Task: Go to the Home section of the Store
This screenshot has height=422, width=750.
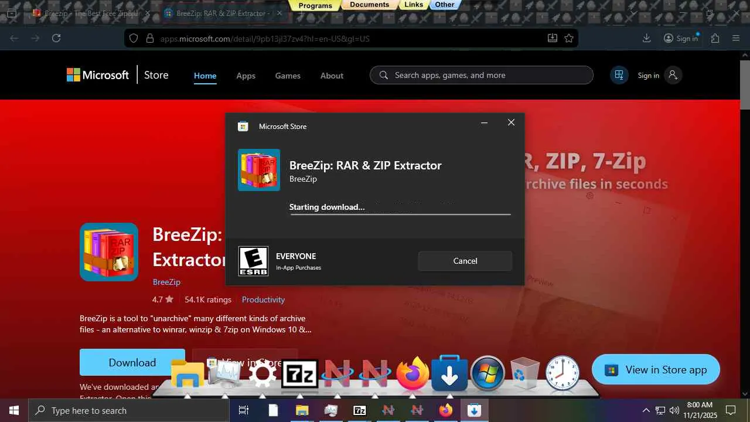Action: point(205,76)
